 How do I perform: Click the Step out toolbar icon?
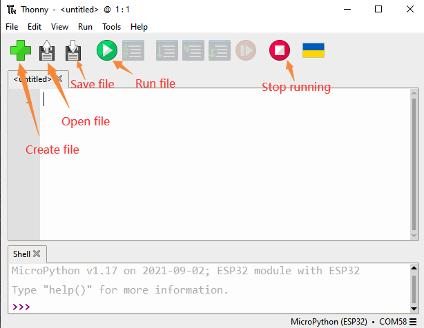pyautogui.click(x=220, y=50)
